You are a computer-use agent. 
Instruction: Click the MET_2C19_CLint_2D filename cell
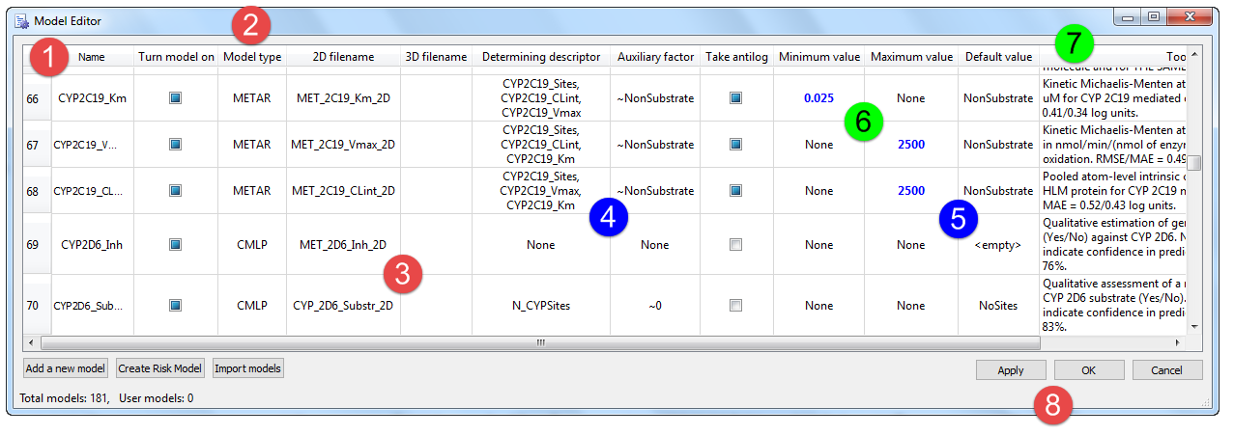(x=343, y=191)
